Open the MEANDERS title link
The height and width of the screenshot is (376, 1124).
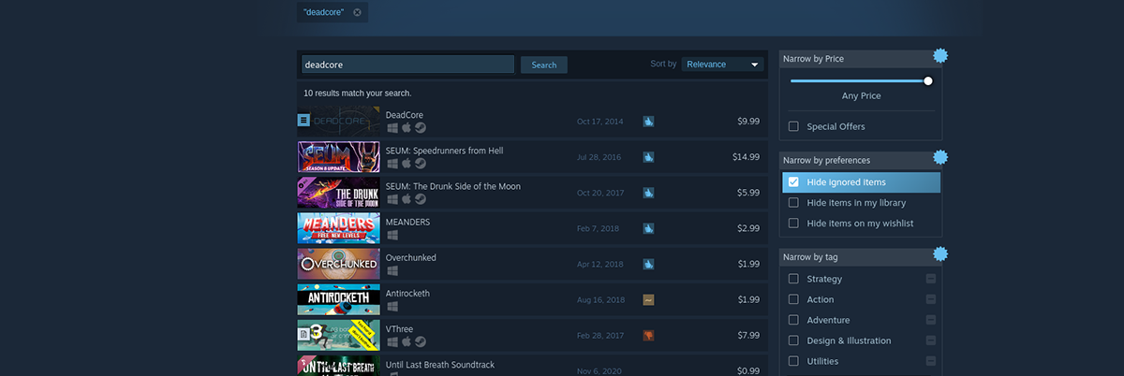[x=409, y=222]
